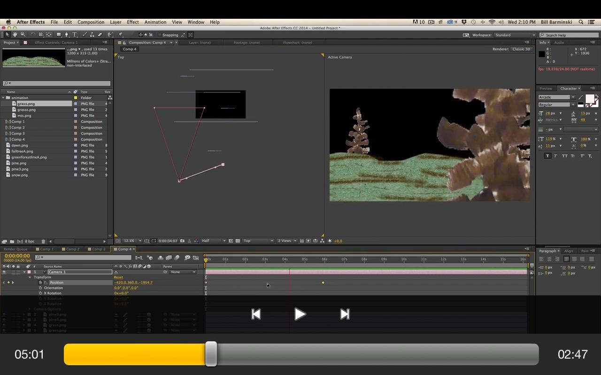Select the Hand tool in toolbar

coord(15,35)
